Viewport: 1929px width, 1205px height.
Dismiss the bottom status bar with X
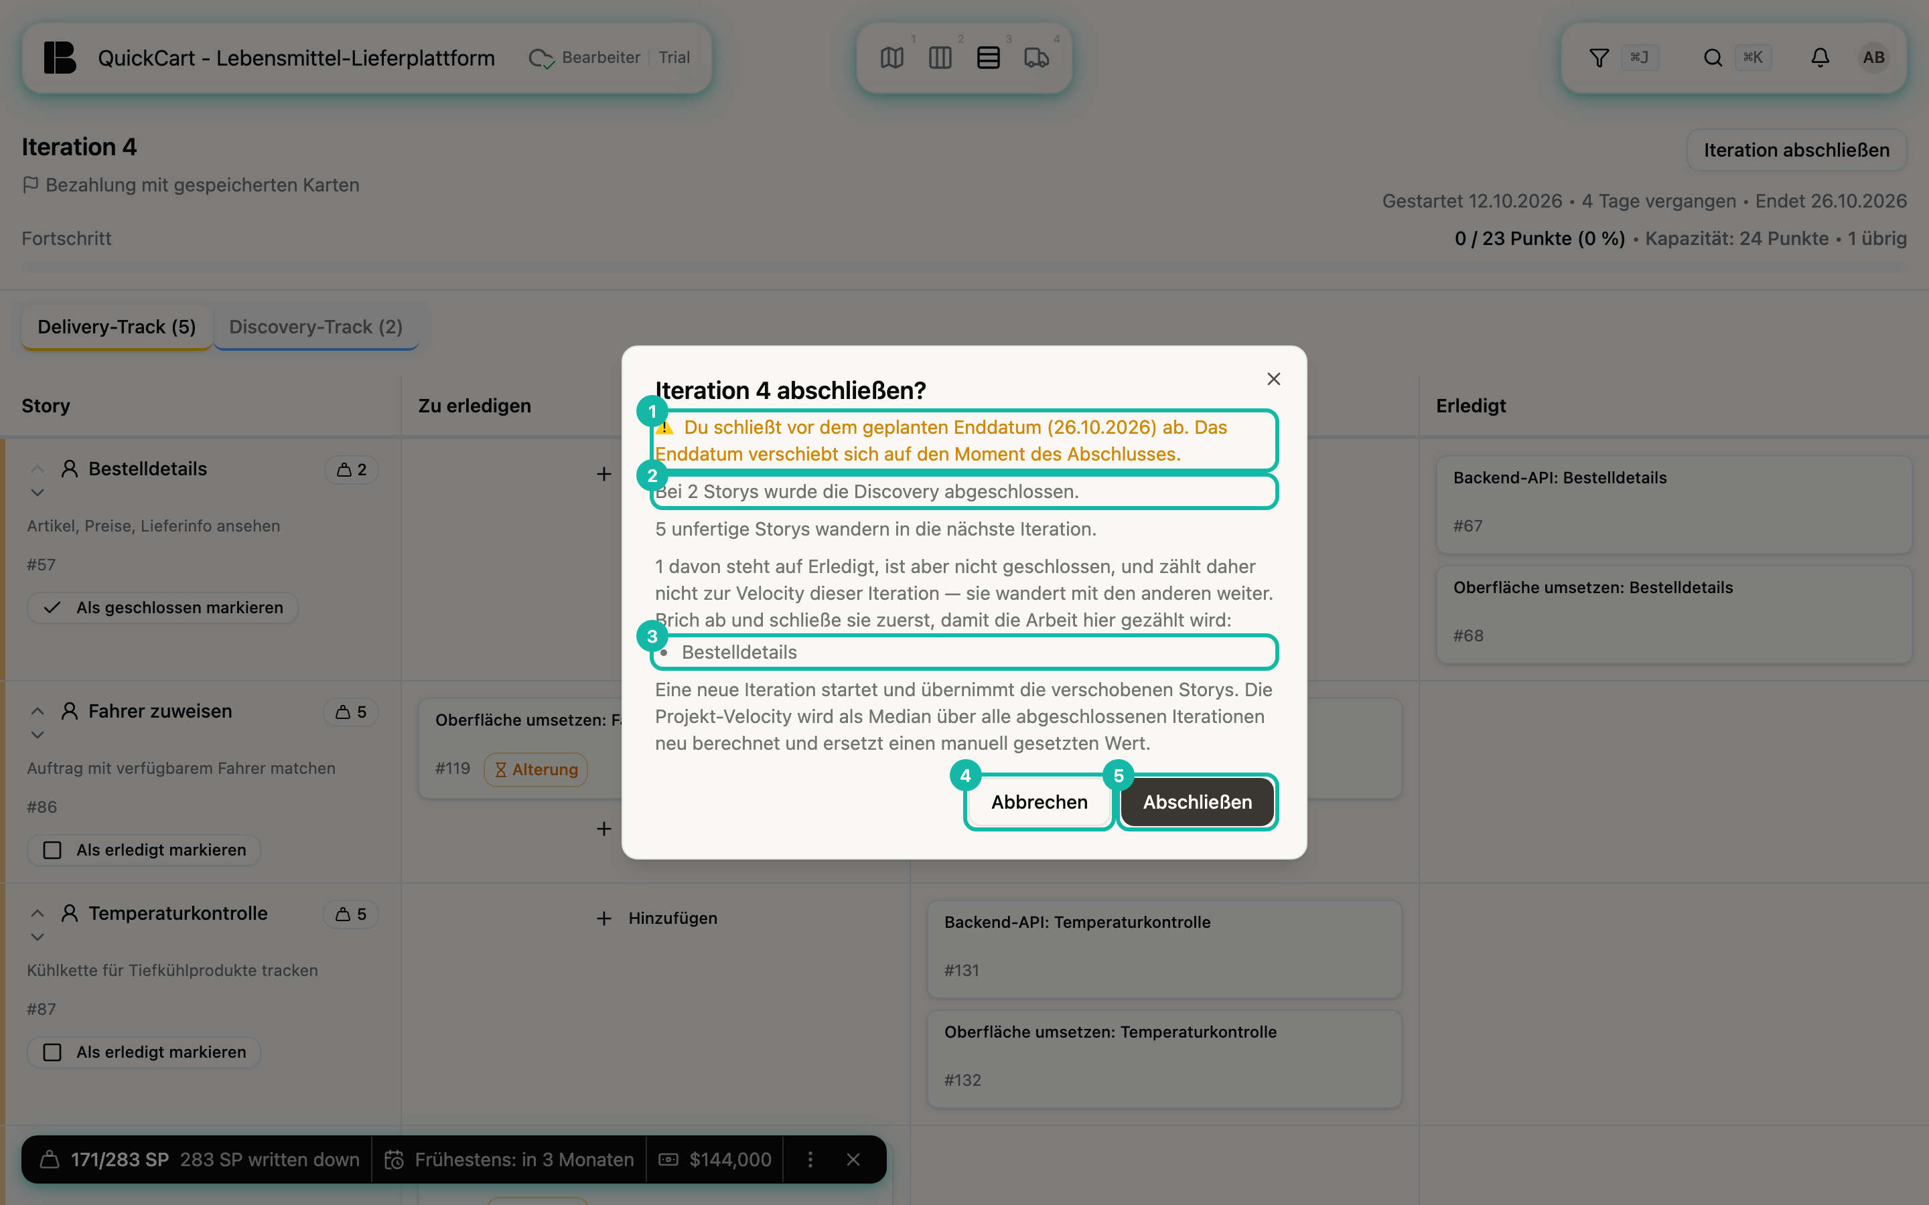(853, 1159)
